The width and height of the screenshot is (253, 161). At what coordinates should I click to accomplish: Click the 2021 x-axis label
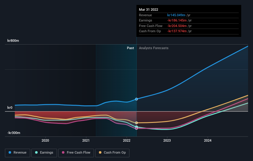point(86,141)
